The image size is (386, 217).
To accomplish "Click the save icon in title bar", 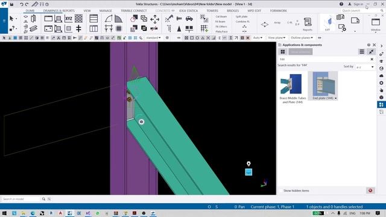I will point(11,4).
